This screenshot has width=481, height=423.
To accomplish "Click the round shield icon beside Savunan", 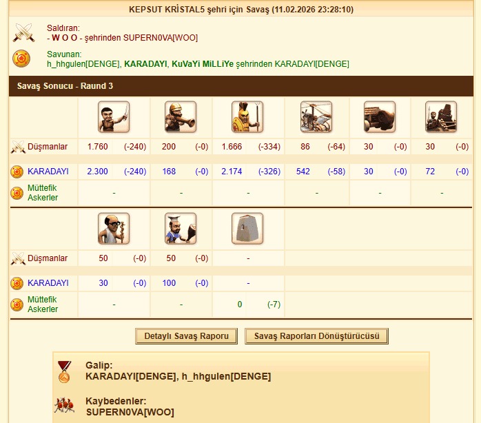I will click(x=21, y=59).
